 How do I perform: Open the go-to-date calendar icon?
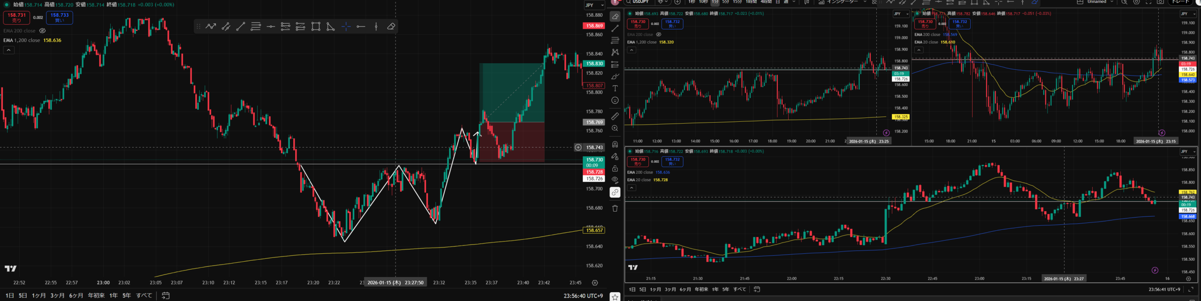coord(165,295)
